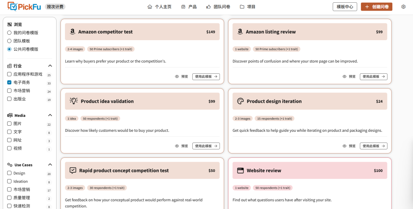Uncheck the 电子商务 industry checkbox
Screen dimensions: 413x209
coord(10,83)
